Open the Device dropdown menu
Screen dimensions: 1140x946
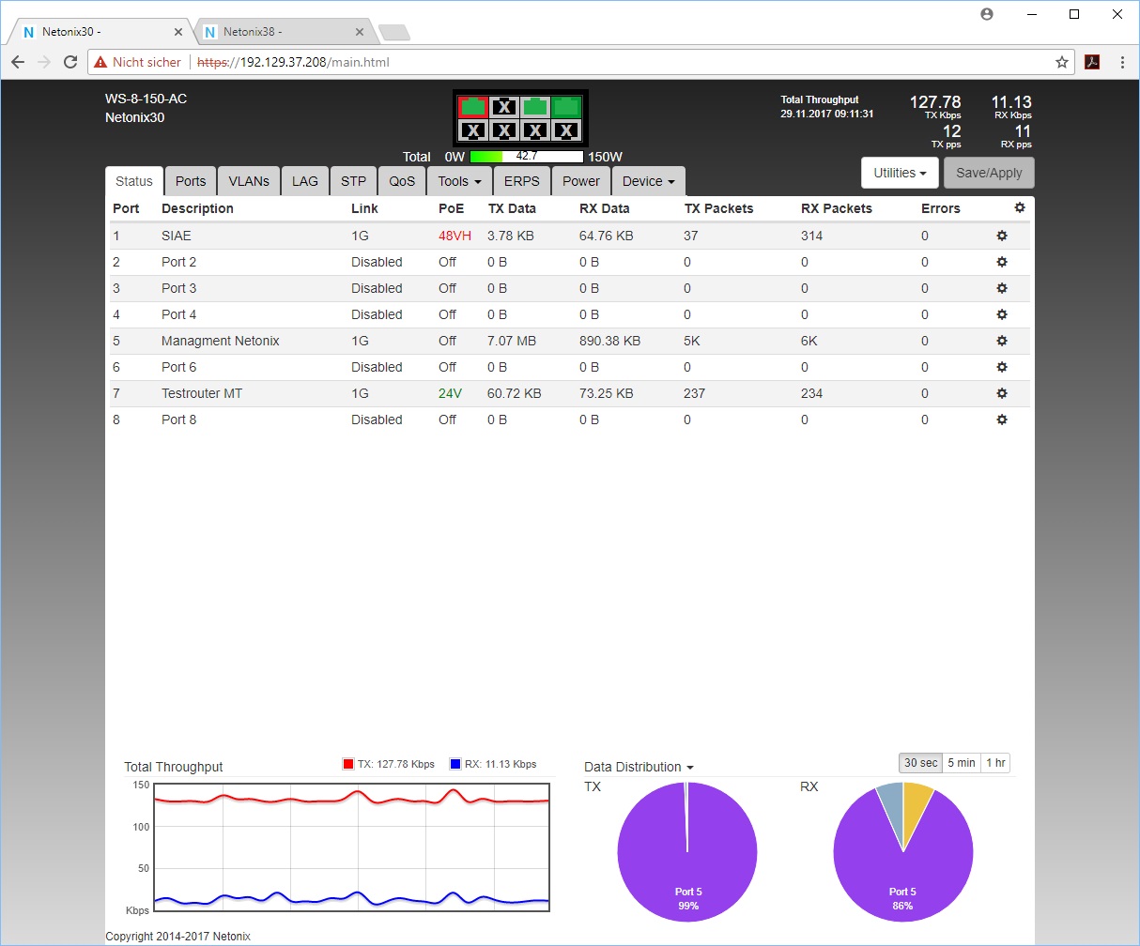tap(648, 181)
